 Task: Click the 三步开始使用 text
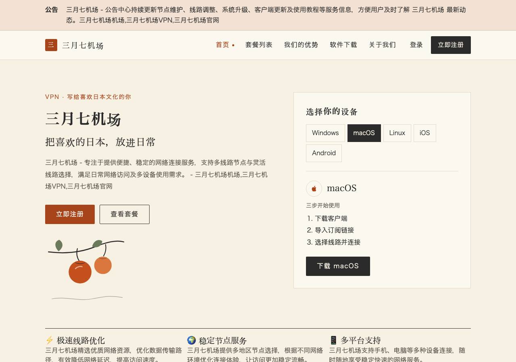(323, 206)
